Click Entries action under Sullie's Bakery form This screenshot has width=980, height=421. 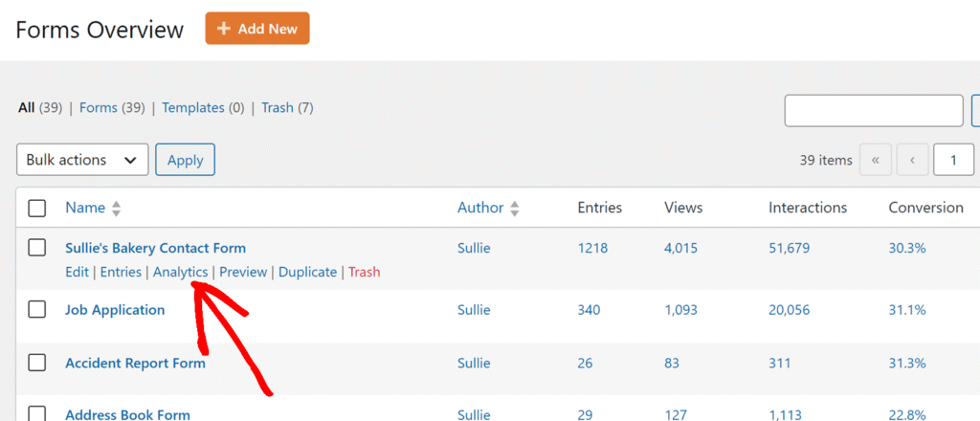coord(121,273)
